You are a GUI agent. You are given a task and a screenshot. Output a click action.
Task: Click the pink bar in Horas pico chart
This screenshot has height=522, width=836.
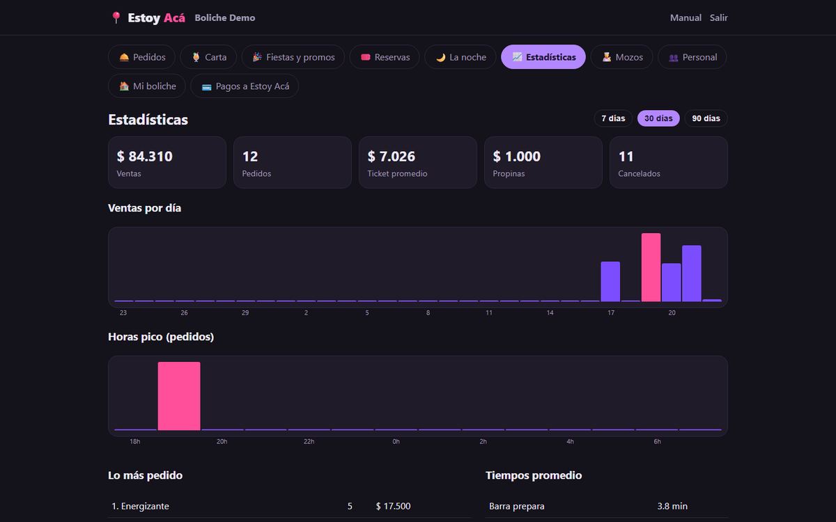point(179,396)
